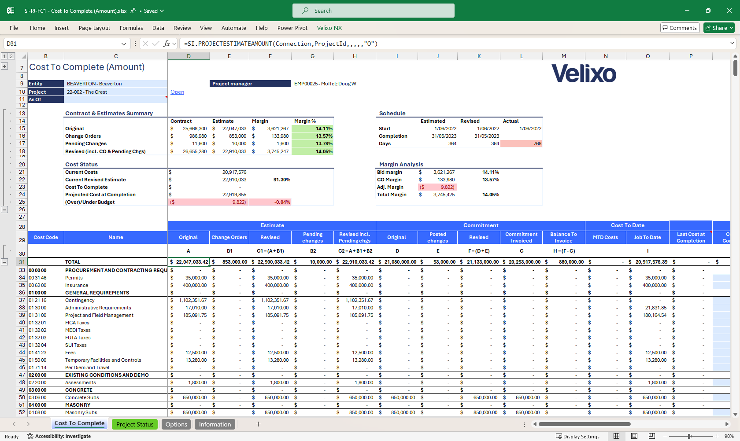Screen dimensions: 740x441
Task: Expand the formula bar
Action: 732,43
